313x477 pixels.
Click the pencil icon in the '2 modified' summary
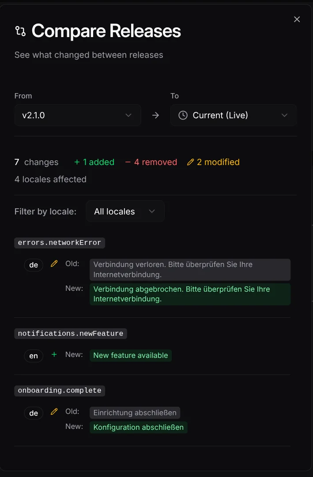191,162
